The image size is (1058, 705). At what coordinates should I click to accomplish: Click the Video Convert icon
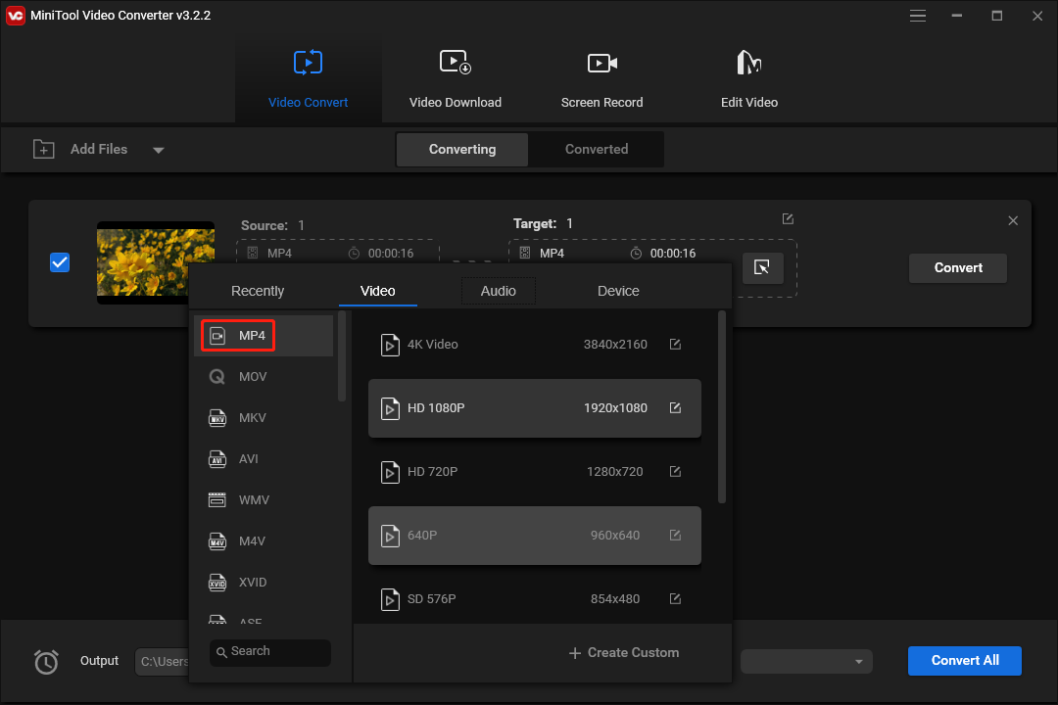[308, 63]
